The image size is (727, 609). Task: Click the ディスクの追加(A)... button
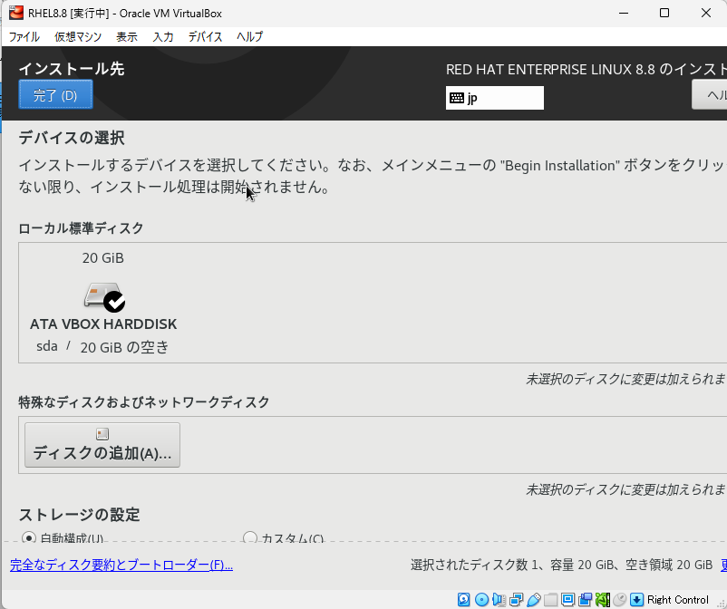pos(102,445)
